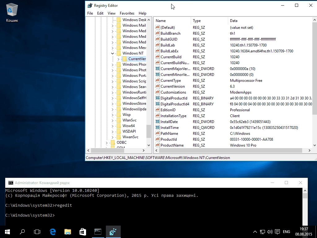Click Command Prompt scroll-up arrow
The width and height of the screenshot is (317, 238).
(305, 191)
